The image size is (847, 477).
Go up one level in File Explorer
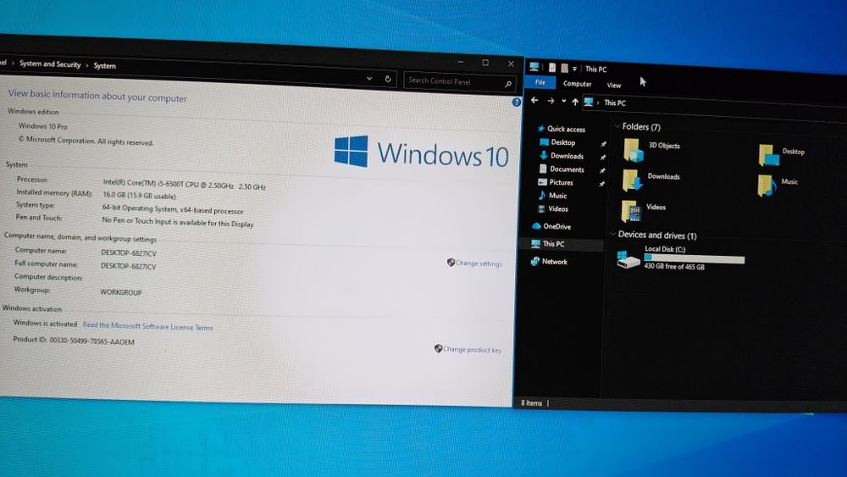click(575, 102)
